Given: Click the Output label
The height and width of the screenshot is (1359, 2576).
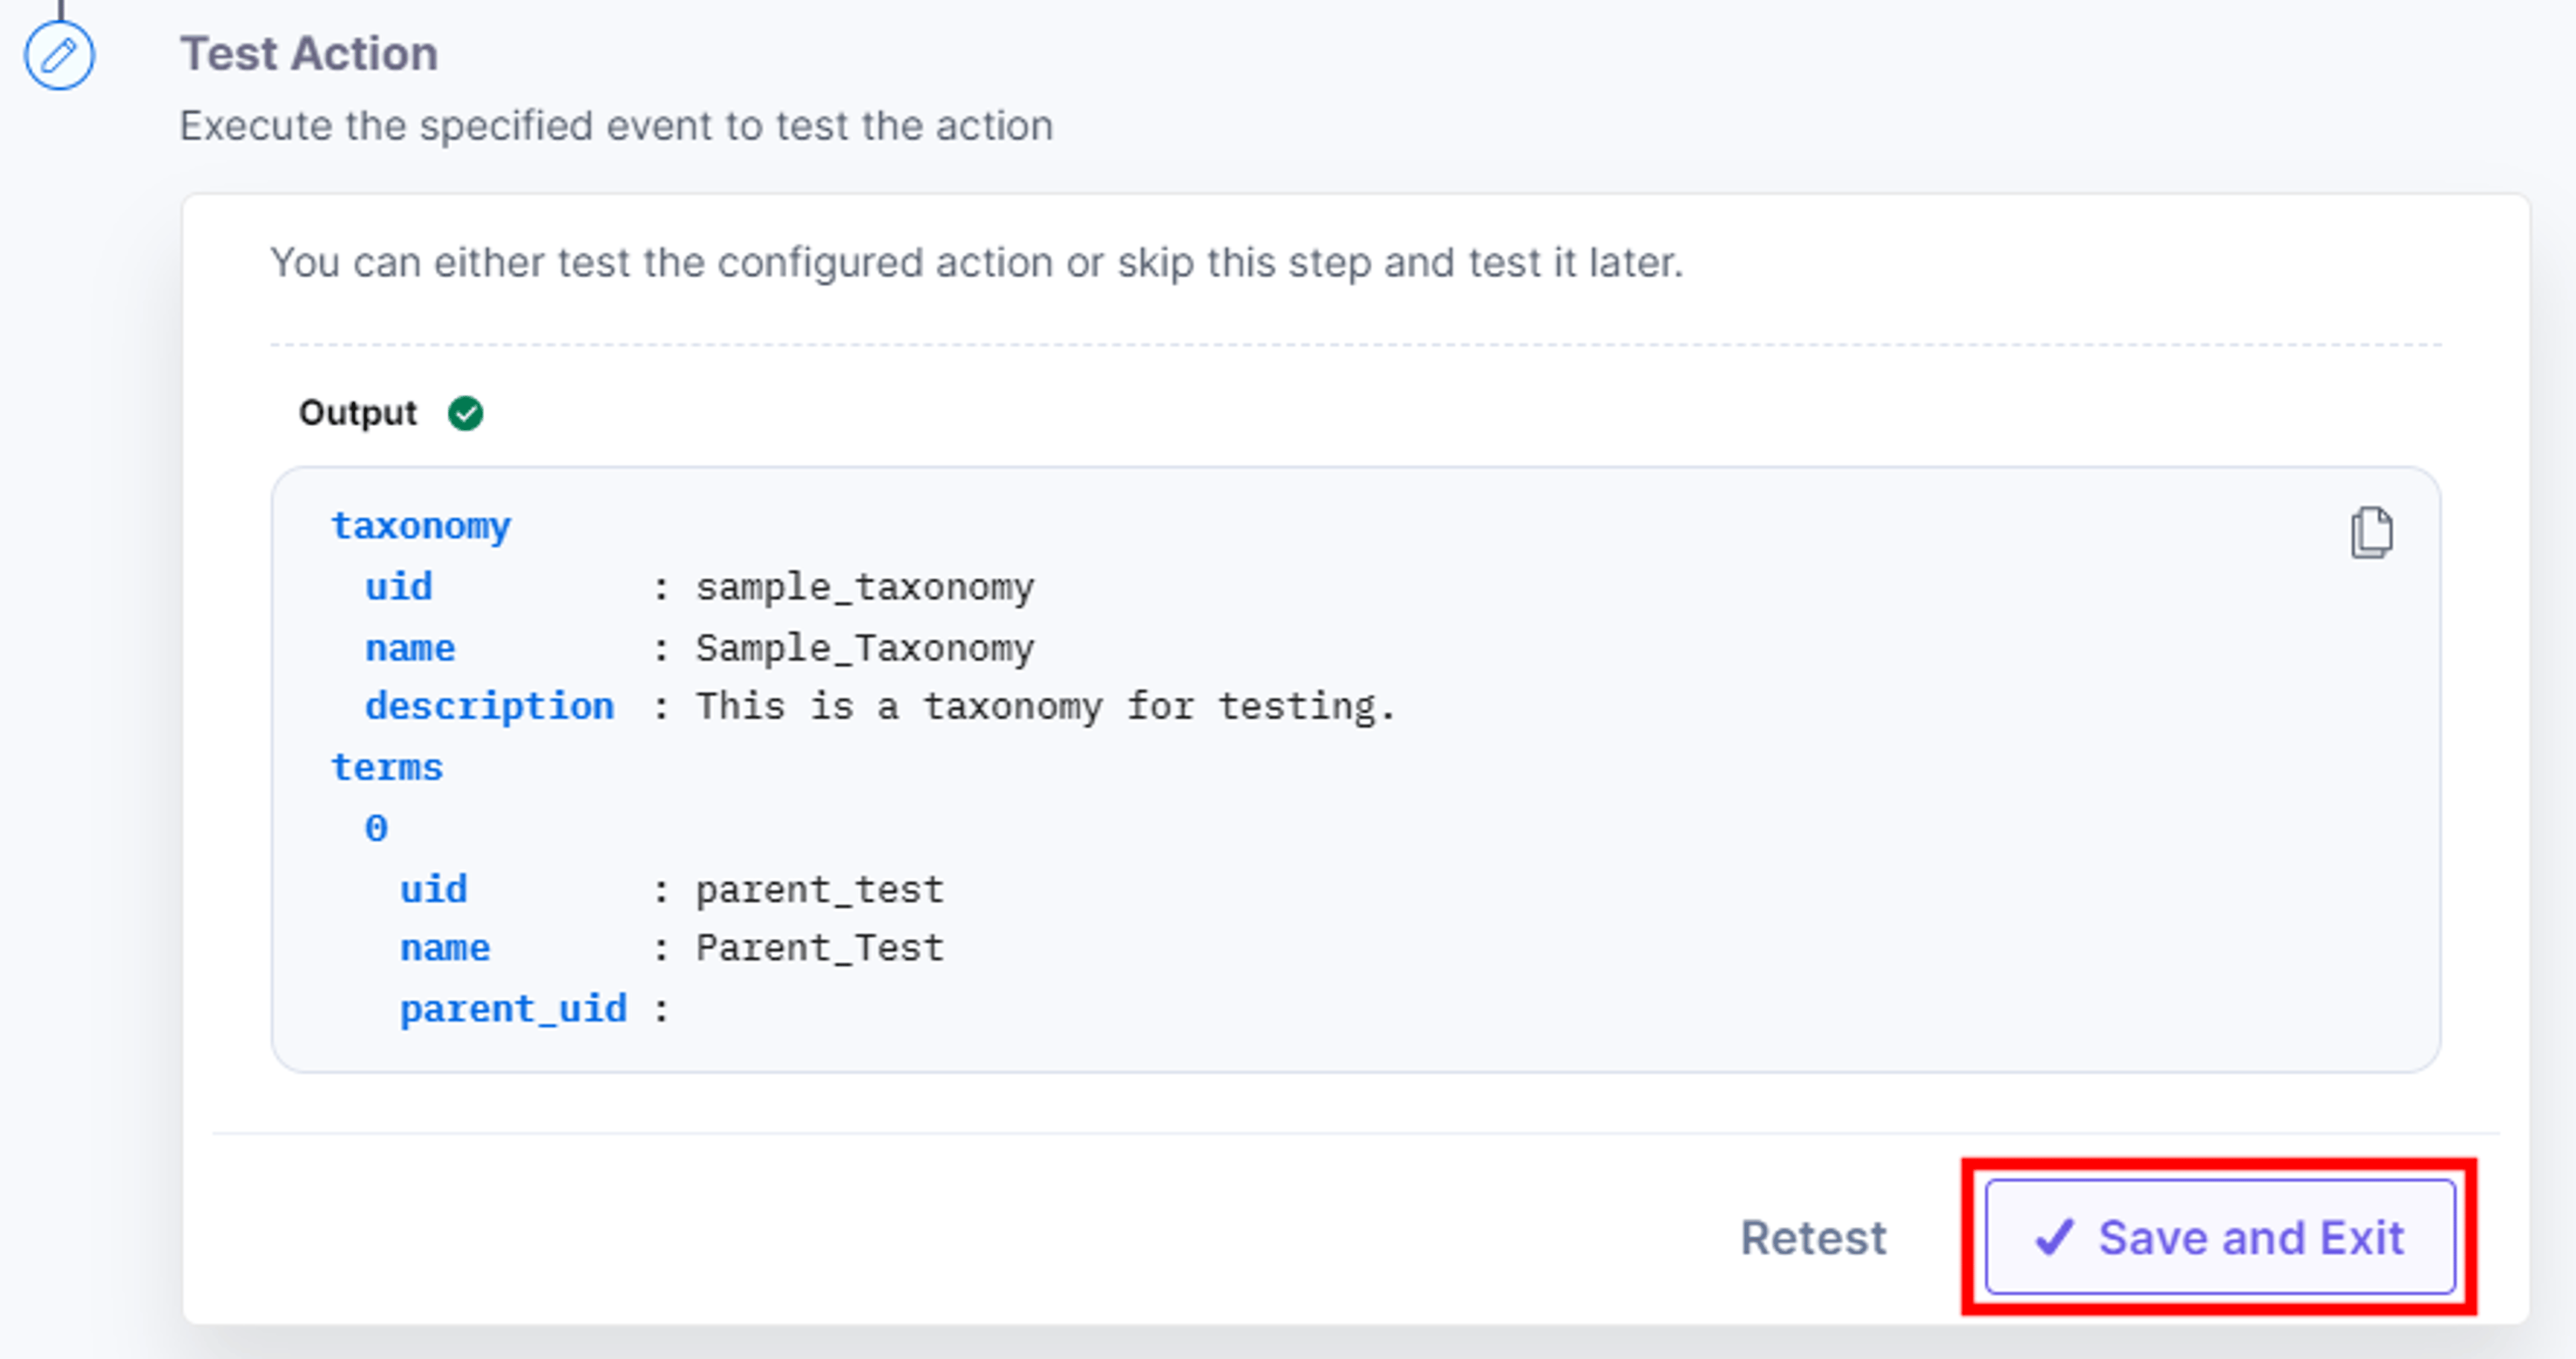Looking at the screenshot, I should pos(358,413).
